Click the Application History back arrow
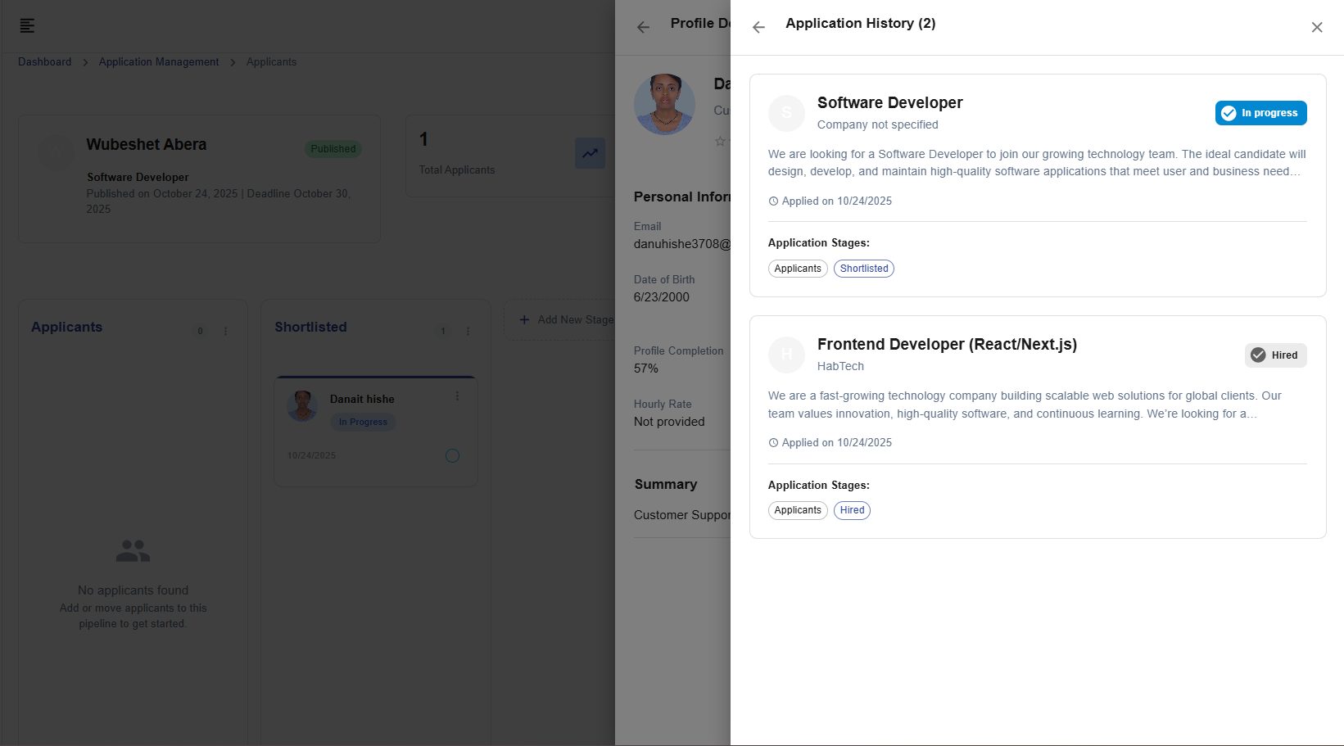 coord(758,27)
